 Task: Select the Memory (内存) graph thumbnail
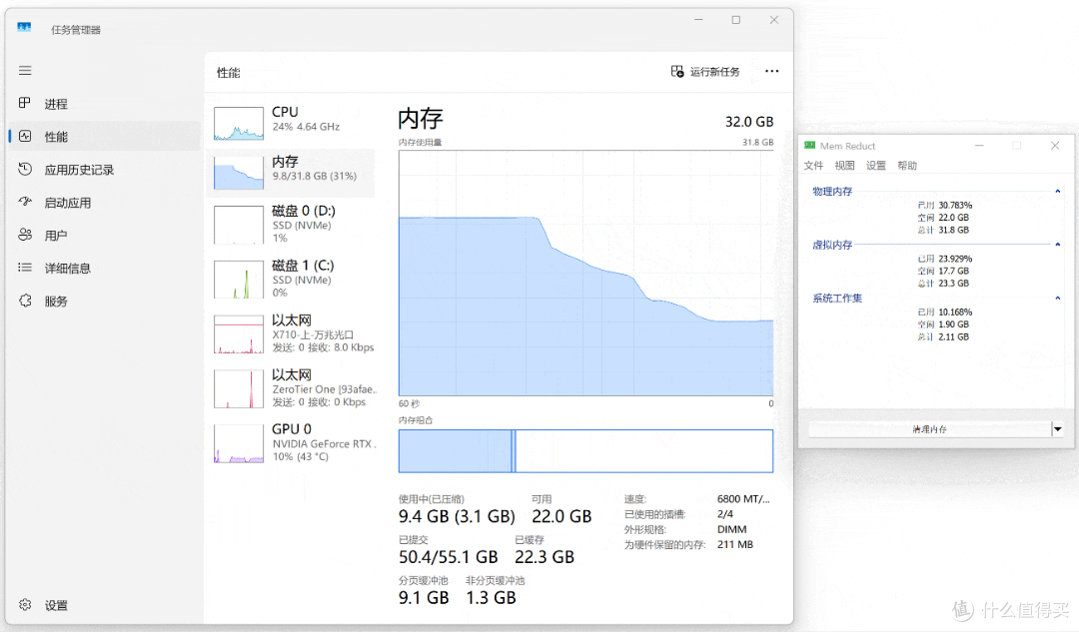coord(238,173)
